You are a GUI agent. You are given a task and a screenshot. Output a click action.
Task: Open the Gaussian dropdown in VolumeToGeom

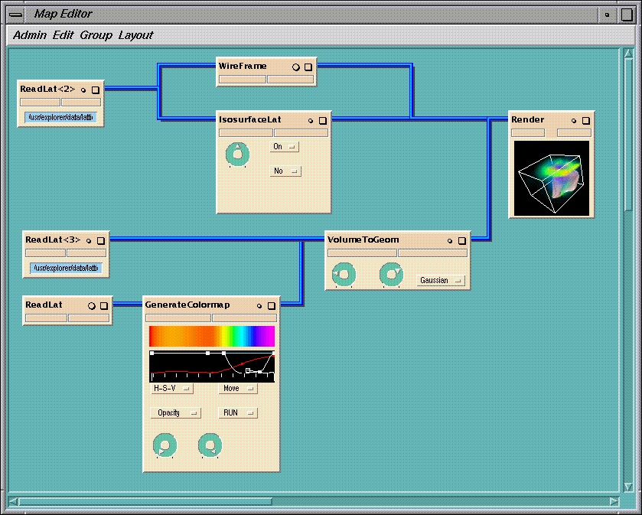pos(441,281)
